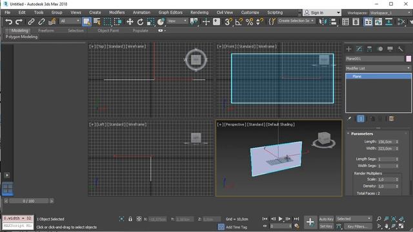The image size is (413, 232).
Task: Choose the Rectangular Selection Region tool
Action: pyautogui.click(x=108, y=21)
